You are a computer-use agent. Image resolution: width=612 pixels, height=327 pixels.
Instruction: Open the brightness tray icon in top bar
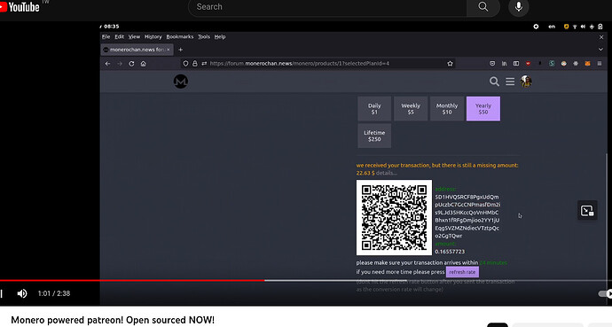[536, 27]
